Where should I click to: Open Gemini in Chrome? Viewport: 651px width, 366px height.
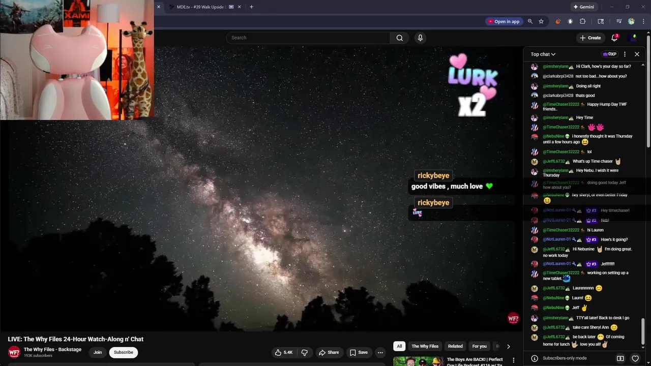[x=584, y=7]
